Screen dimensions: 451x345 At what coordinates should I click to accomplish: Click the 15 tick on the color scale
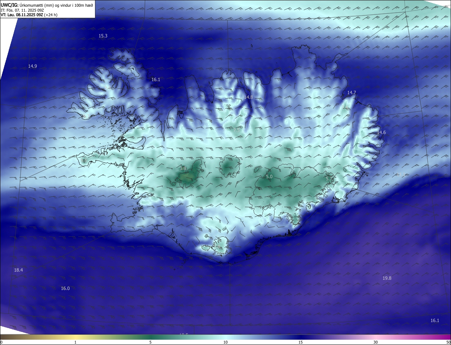click(301, 342)
